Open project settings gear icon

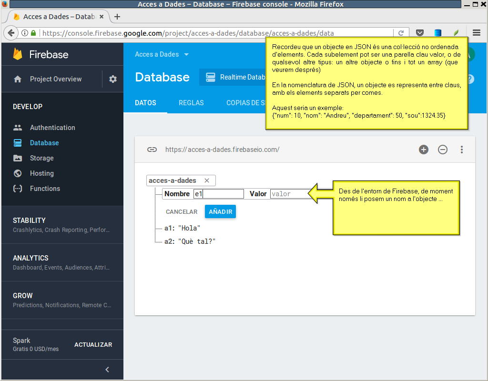click(x=112, y=79)
